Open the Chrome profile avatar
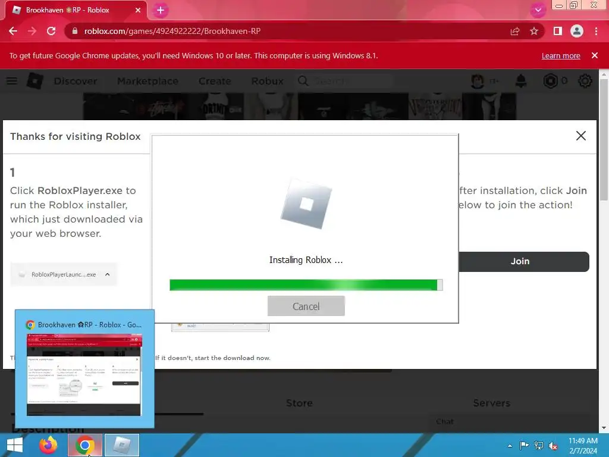The width and height of the screenshot is (609, 457). pyautogui.click(x=577, y=31)
